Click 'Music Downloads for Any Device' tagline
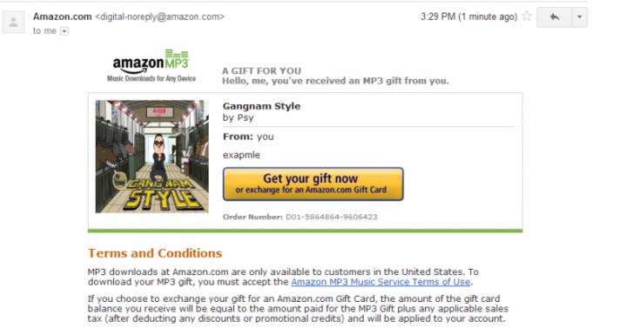This screenshot has width=633, height=328. [x=152, y=78]
